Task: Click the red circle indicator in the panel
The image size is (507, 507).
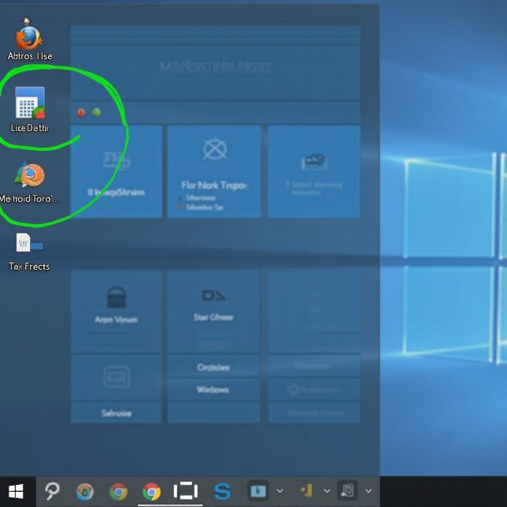Action: tap(81, 112)
